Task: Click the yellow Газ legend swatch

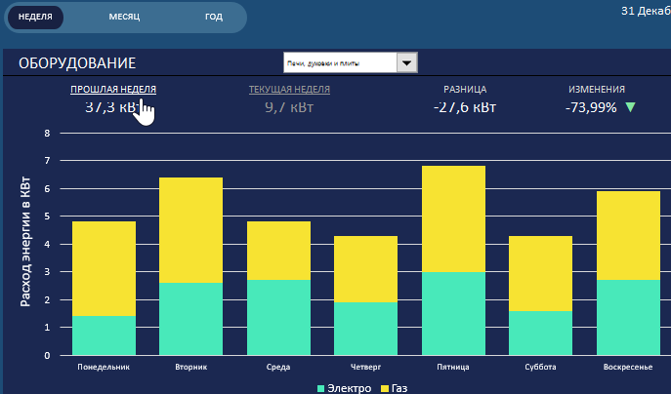Action: (x=383, y=388)
